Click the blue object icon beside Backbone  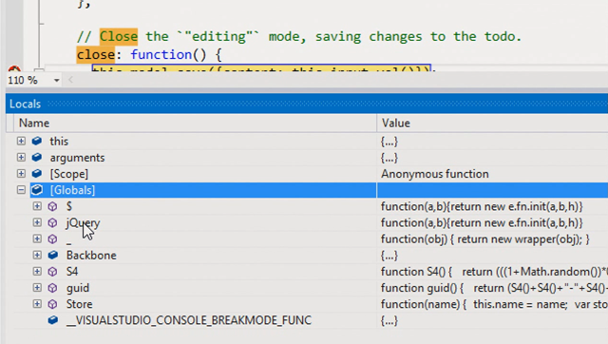pyautogui.click(x=53, y=256)
